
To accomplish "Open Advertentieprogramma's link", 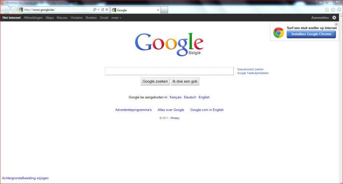I will pos(133,110).
